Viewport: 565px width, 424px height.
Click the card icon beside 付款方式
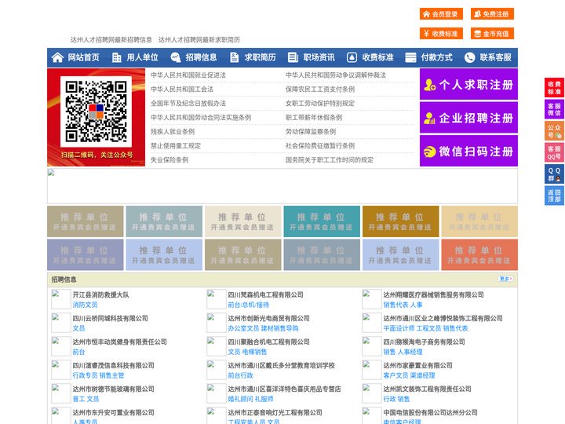pos(410,57)
